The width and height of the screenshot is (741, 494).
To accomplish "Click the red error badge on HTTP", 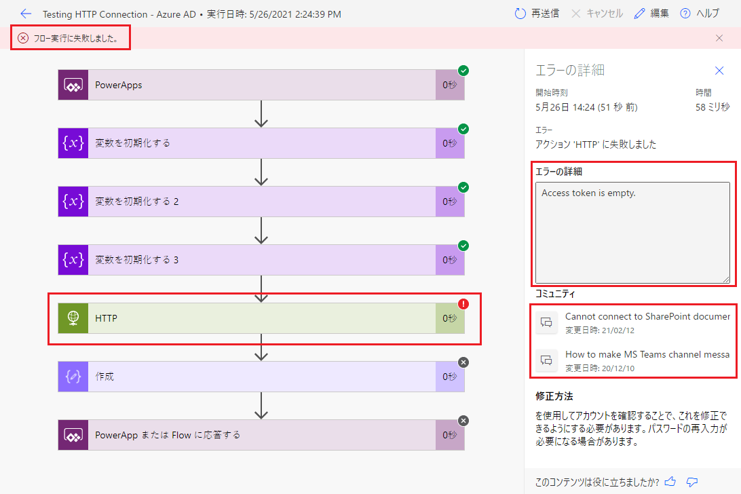I will coord(463,304).
